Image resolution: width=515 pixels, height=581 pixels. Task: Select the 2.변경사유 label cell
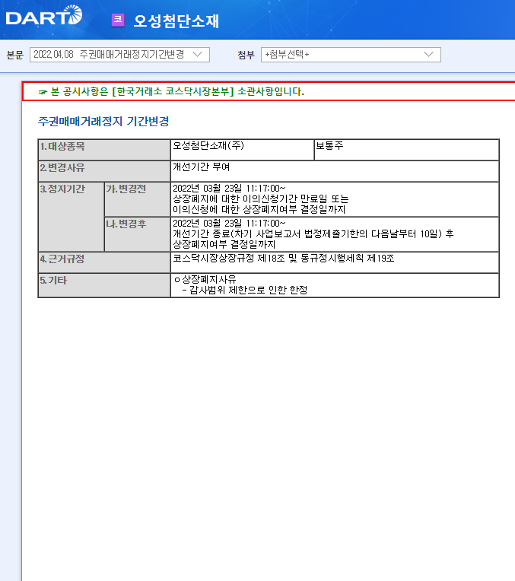pyautogui.click(x=104, y=171)
